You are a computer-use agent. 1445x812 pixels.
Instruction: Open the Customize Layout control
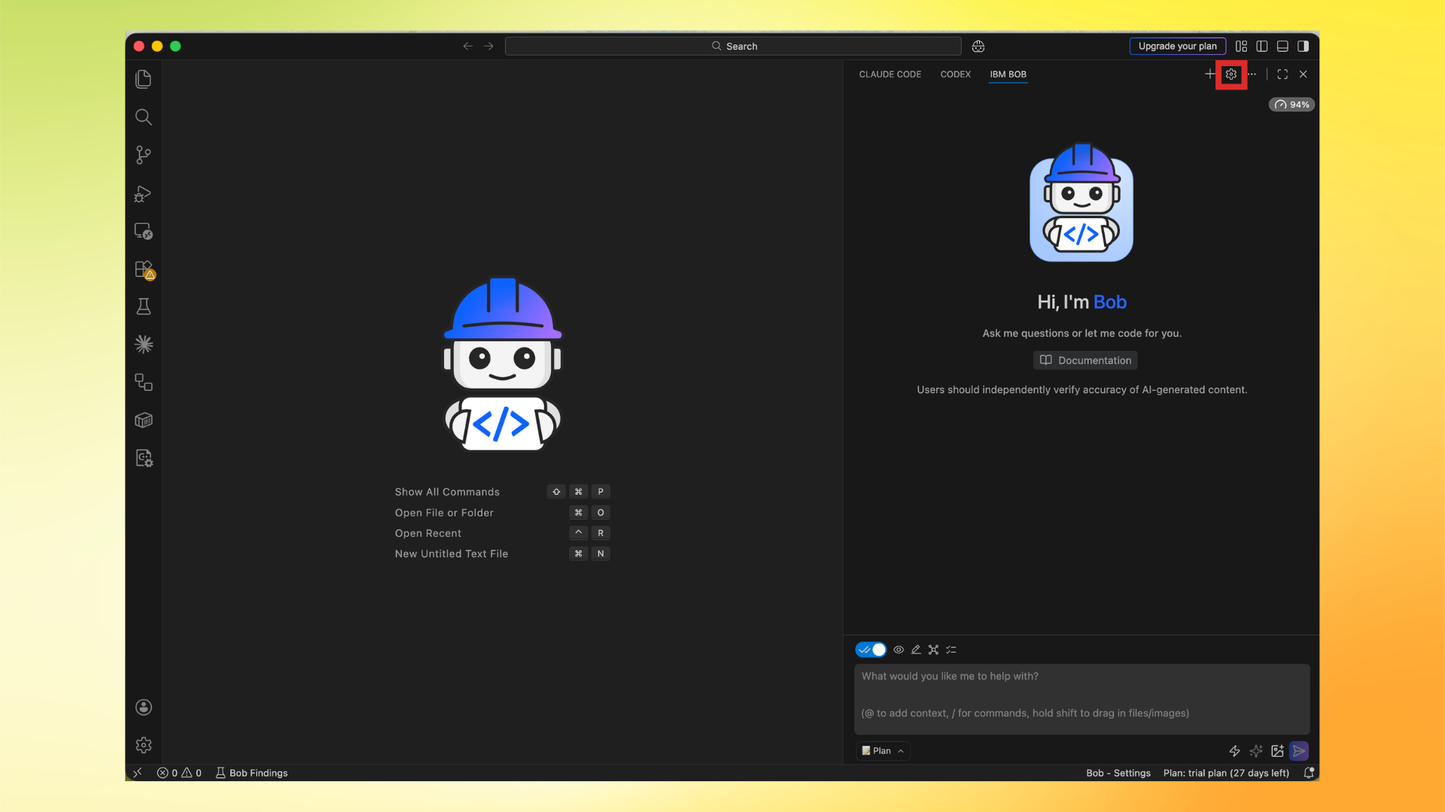point(1241,46)
